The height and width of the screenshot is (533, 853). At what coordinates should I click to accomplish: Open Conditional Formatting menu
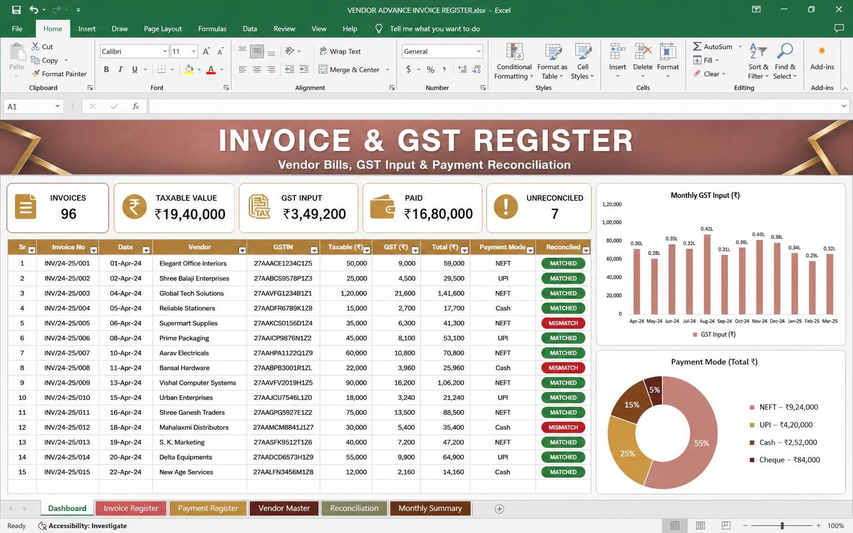(514, 61)
